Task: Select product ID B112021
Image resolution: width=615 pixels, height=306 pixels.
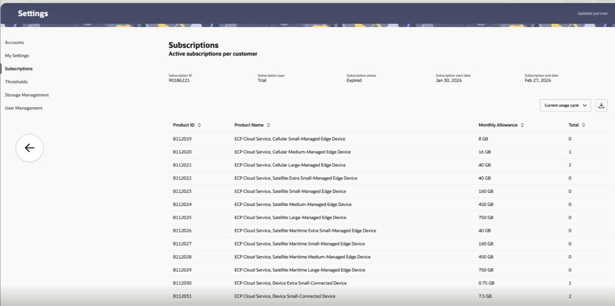Action: pyautogui.click(x=182, y=165)
